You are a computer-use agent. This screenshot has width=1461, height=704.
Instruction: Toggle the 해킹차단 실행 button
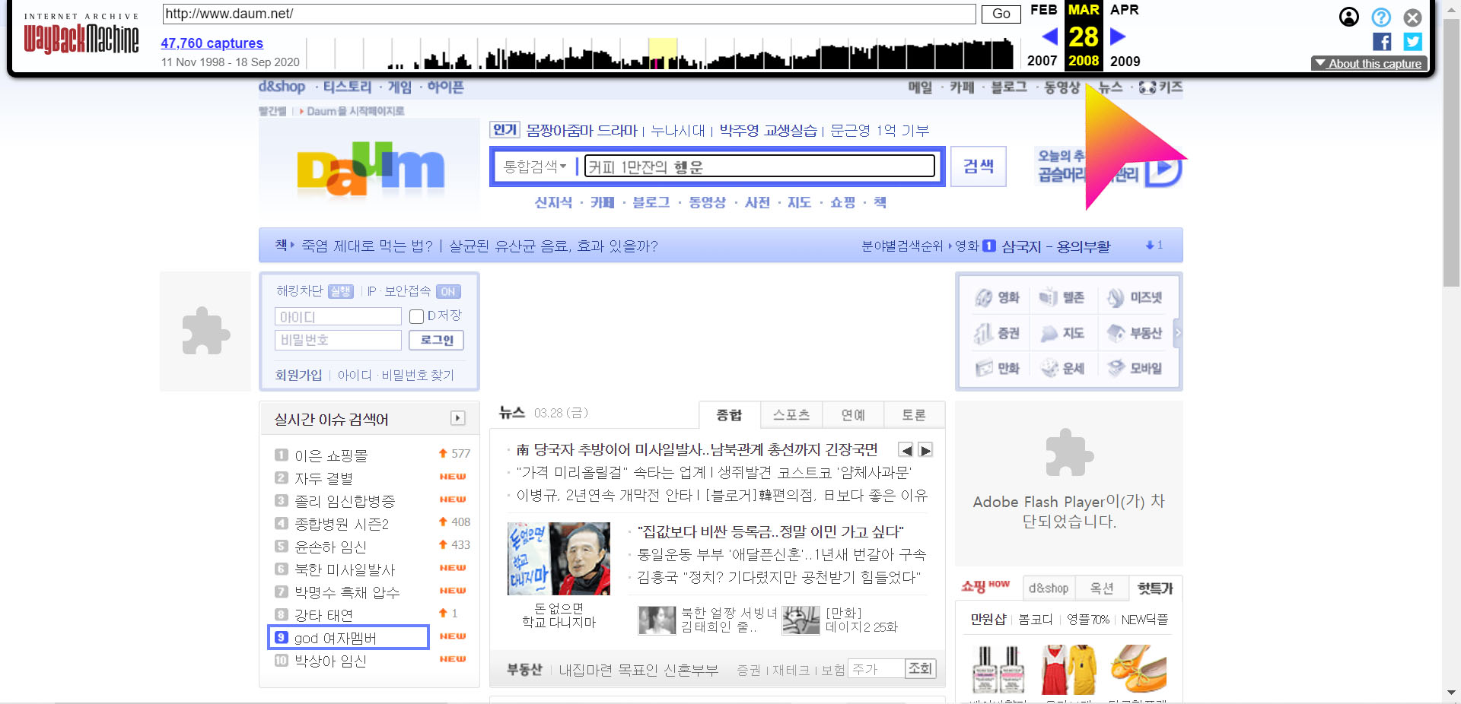coord(340,291)
